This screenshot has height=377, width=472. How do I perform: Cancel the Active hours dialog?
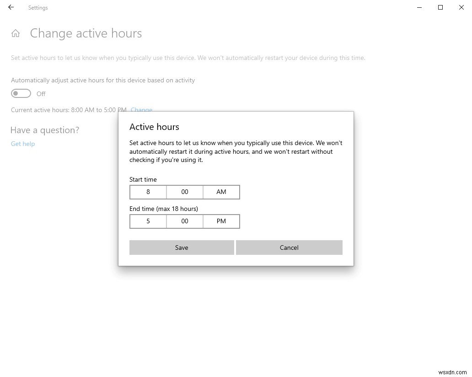pyautogui.click(x=289, y=247)
